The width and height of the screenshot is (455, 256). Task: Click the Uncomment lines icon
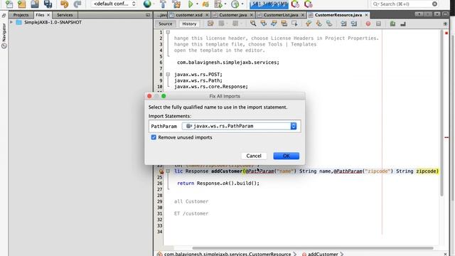point(403,23)
